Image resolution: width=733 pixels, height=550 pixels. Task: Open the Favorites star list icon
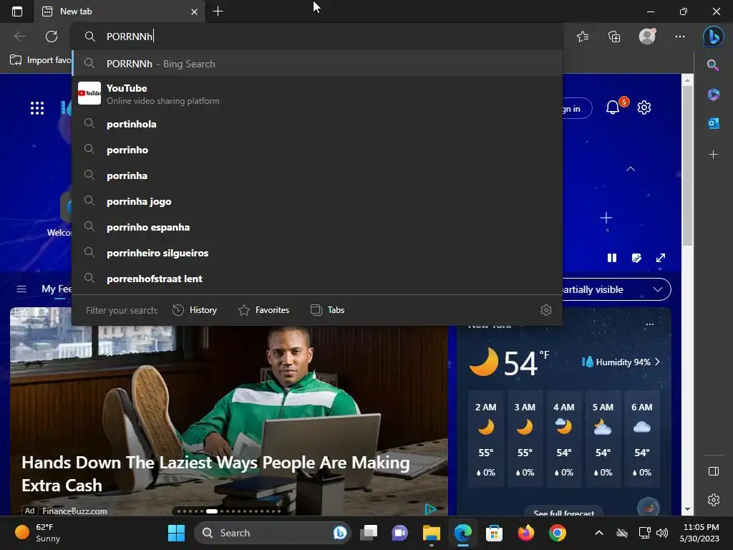(583, 37)
